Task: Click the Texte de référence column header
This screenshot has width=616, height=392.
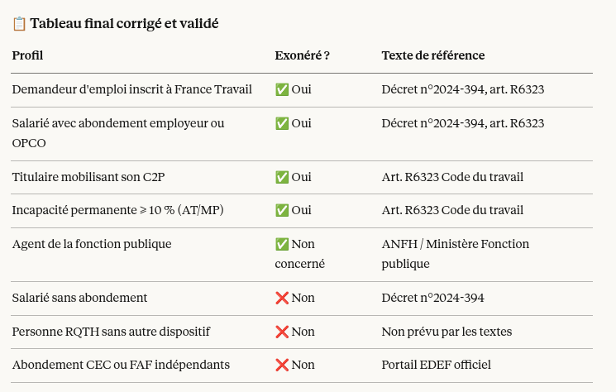Action: [433, 55]
